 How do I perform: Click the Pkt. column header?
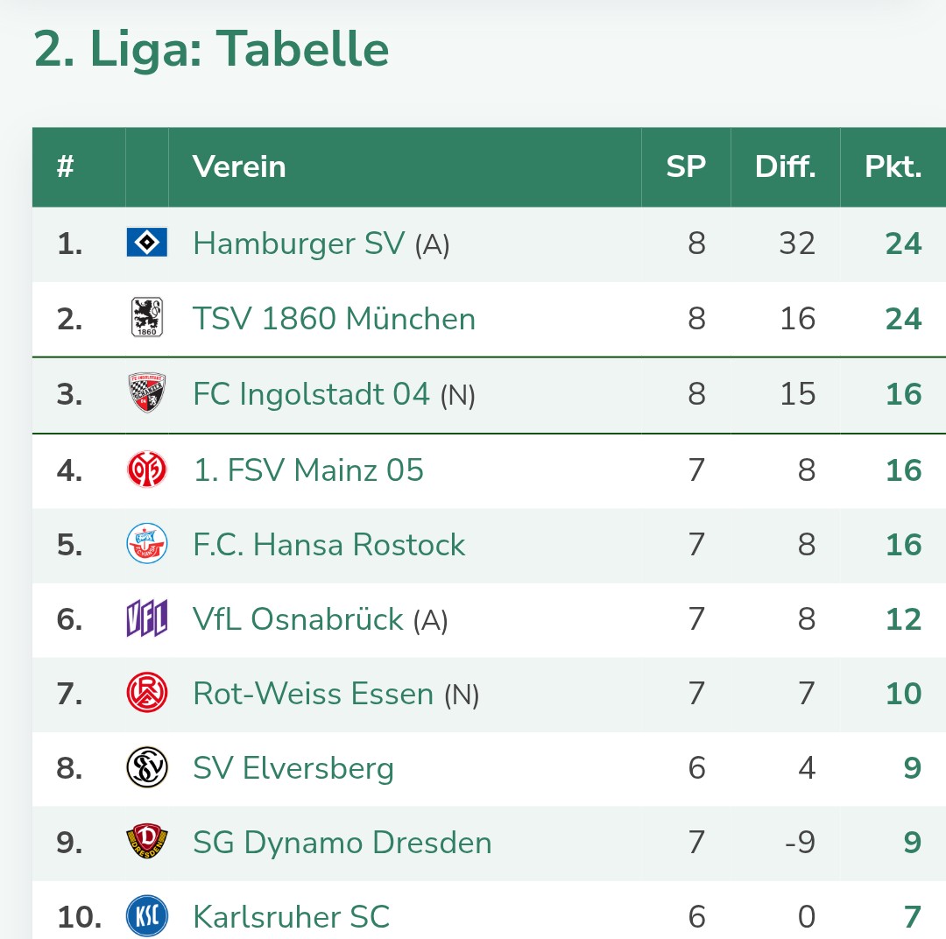tap(893, 166)
